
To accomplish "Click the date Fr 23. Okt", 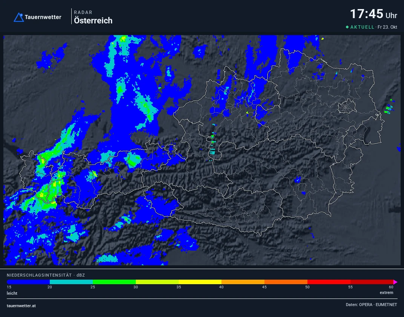I will 387,27.
